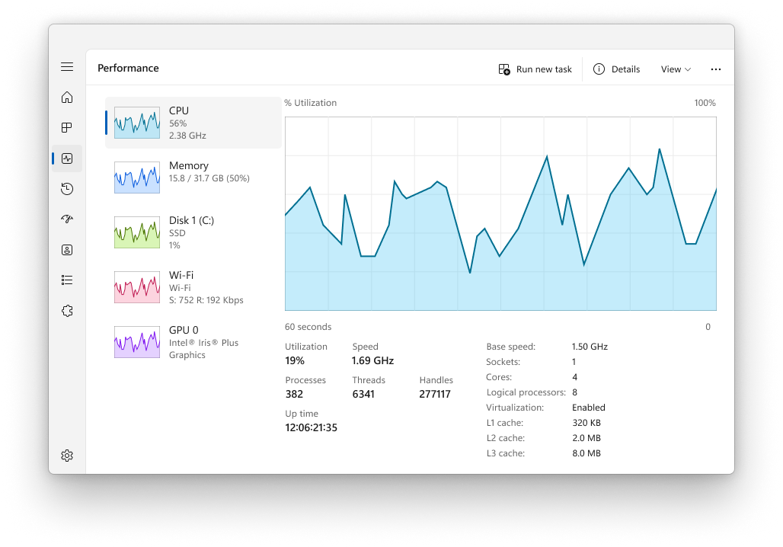Open App history via clock icon
The height and width of the screenshot is (547, 783).
[67, 188]
